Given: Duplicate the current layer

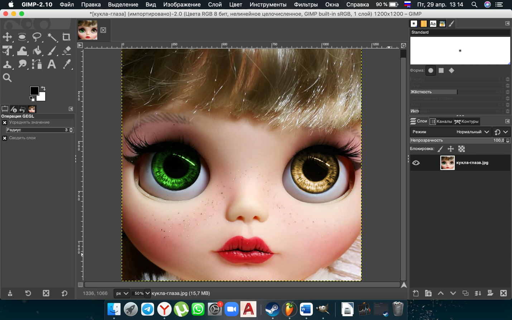Looking at the screenshot, I should pos(465,293).
